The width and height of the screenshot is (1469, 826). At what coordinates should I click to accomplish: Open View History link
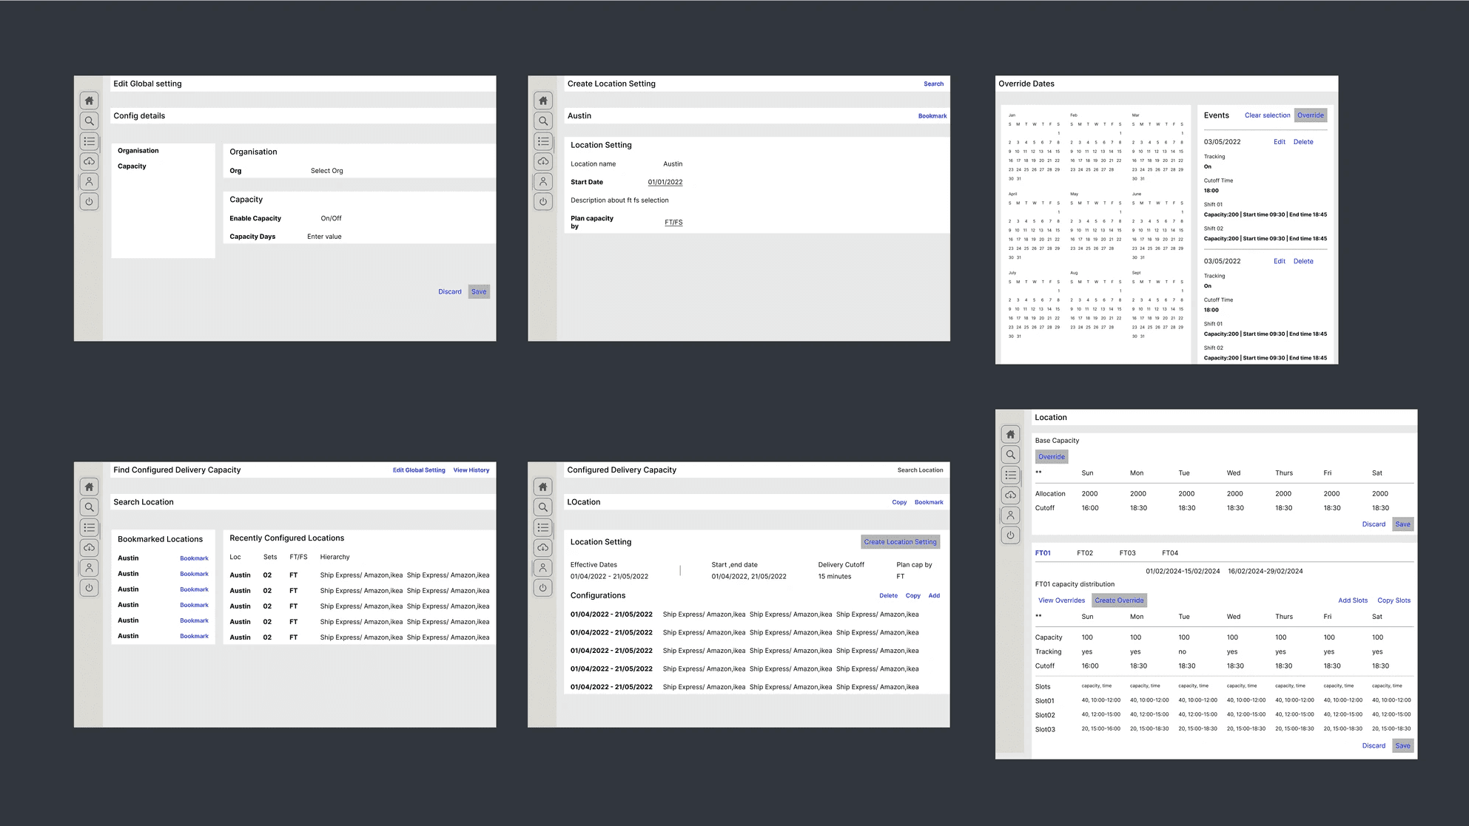click(471, 470)
